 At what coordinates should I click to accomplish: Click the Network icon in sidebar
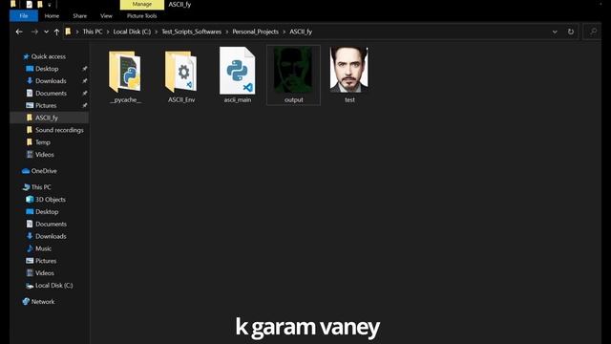(x=26, y=302)
